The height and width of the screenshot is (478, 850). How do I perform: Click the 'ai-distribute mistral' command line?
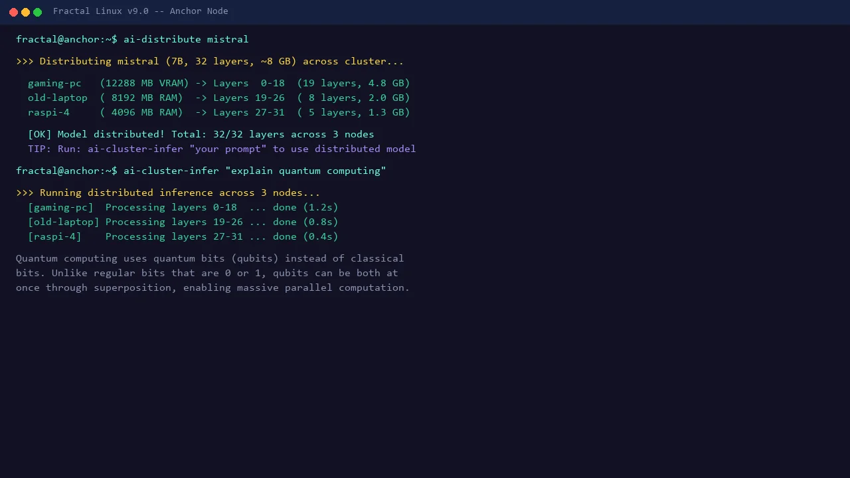132,39
